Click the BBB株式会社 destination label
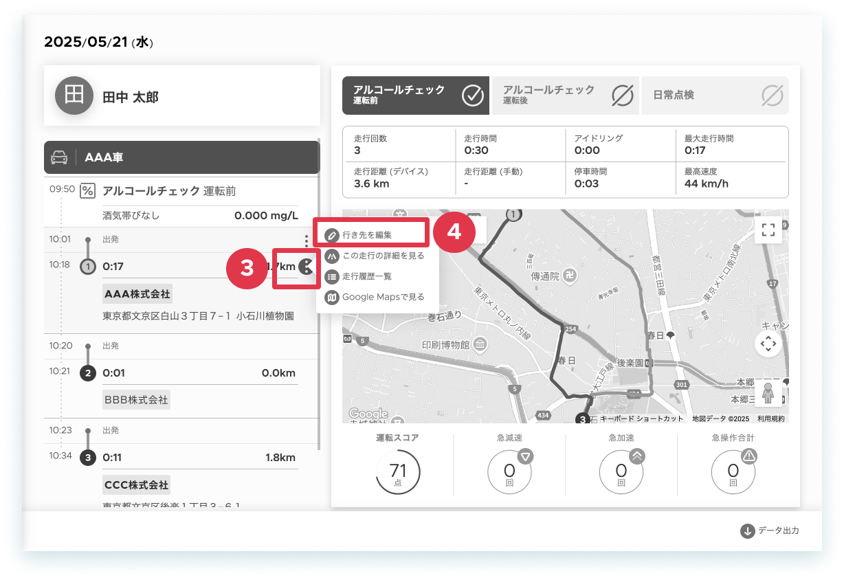 (136, 399)
